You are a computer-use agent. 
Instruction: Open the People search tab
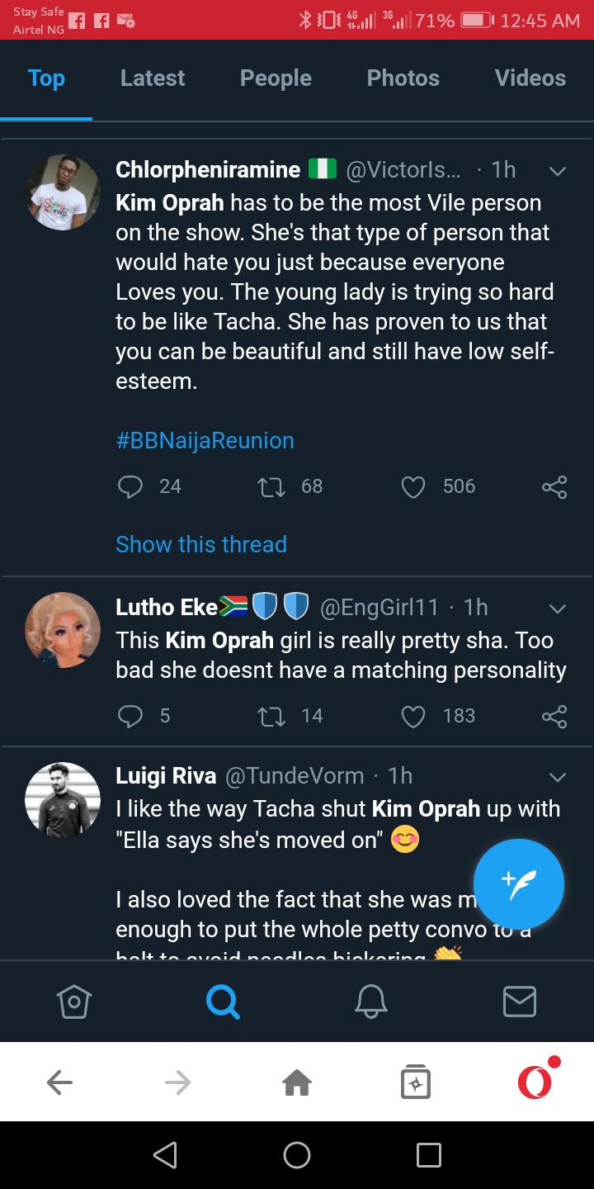276,78
